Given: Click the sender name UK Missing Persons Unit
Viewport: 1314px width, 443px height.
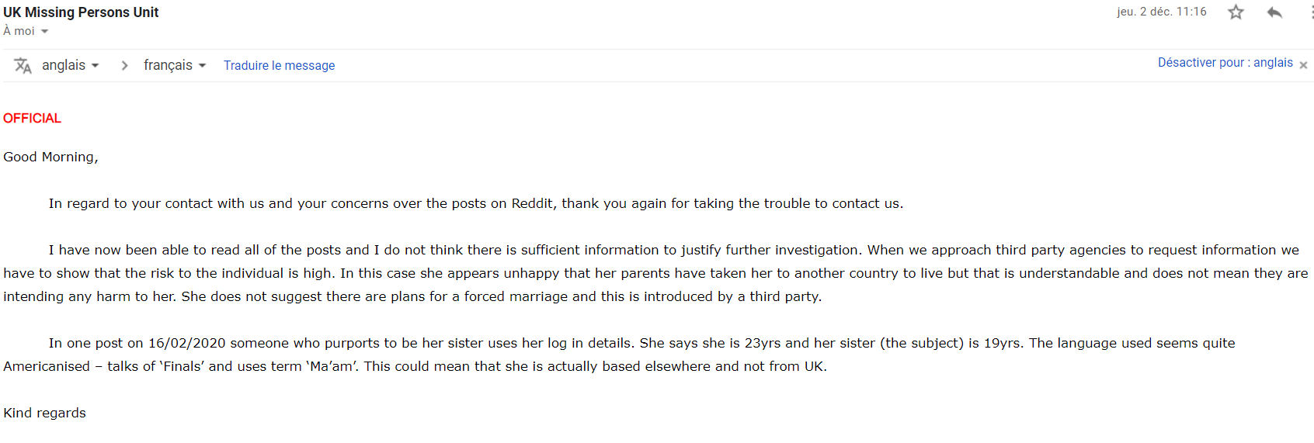Looking at the screenshot, I should point(81,12).
